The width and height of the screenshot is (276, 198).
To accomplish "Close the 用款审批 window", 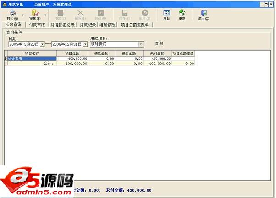I will tap(271, 5).
